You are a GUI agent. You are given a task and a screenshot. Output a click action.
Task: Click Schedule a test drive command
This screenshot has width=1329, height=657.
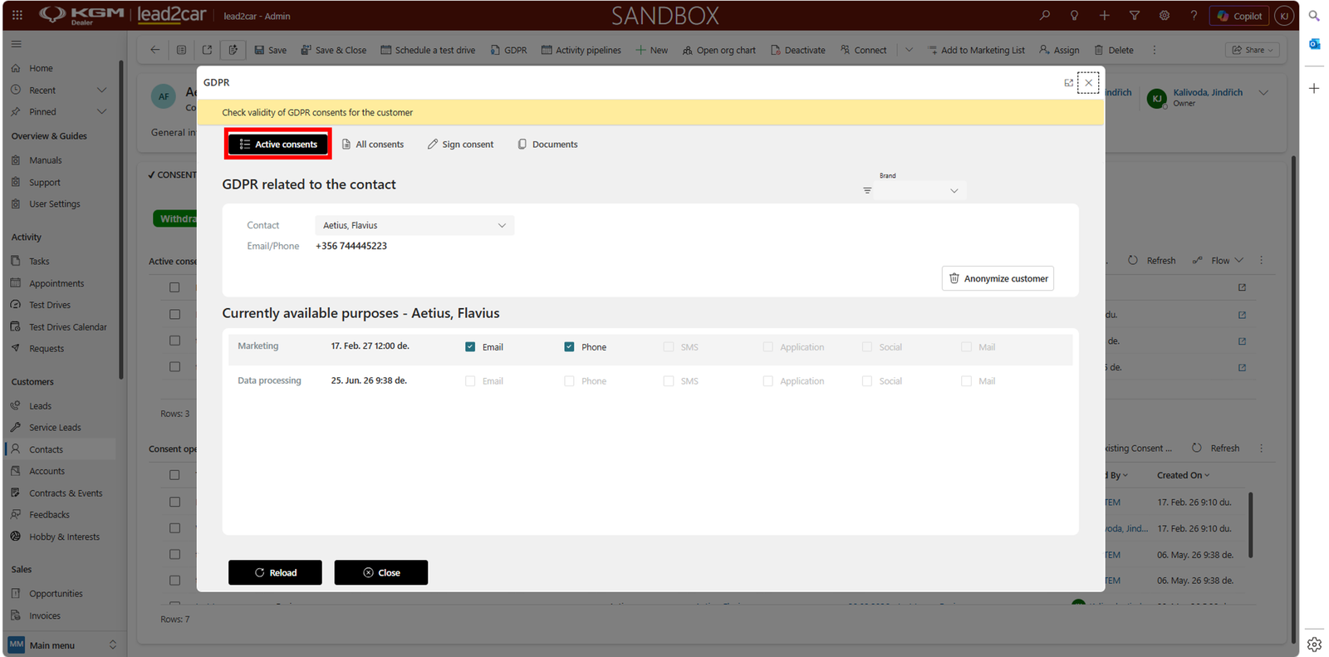pos(428,50)
